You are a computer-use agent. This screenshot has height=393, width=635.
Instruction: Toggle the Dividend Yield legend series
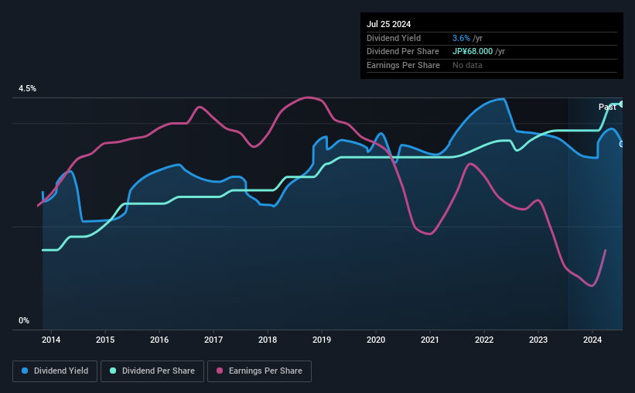[x=55, y=371]
